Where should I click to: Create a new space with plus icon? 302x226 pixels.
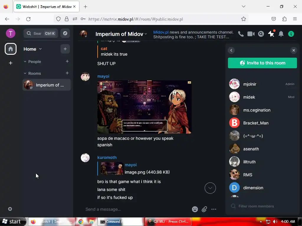(x=11, y=63)
